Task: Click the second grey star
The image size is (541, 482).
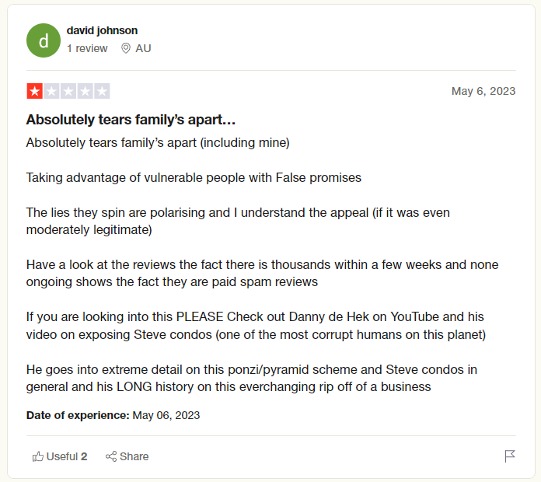Action: pos(51,91)
